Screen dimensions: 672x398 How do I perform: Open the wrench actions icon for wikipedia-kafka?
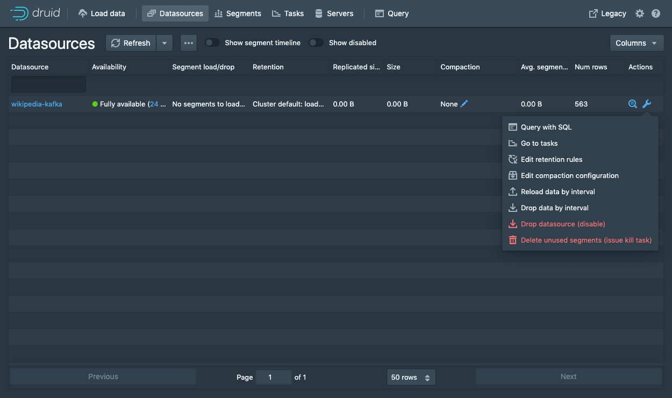[x=647, y=104]
